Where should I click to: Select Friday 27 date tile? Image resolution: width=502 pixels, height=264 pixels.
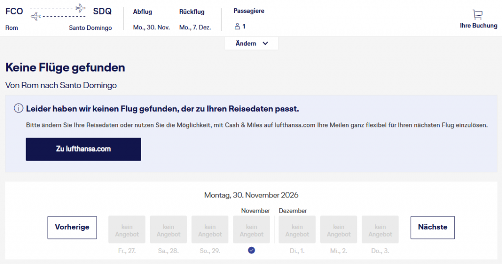click(x=127, y=229)
